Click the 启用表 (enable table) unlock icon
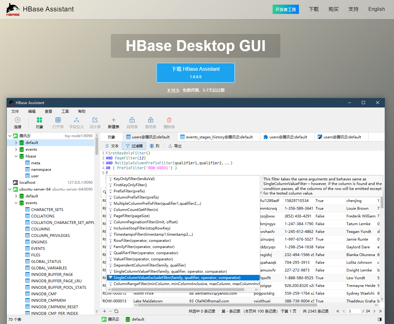Viewport: 394px width, 324px height. pyautogui.click(x=132, y=120)
